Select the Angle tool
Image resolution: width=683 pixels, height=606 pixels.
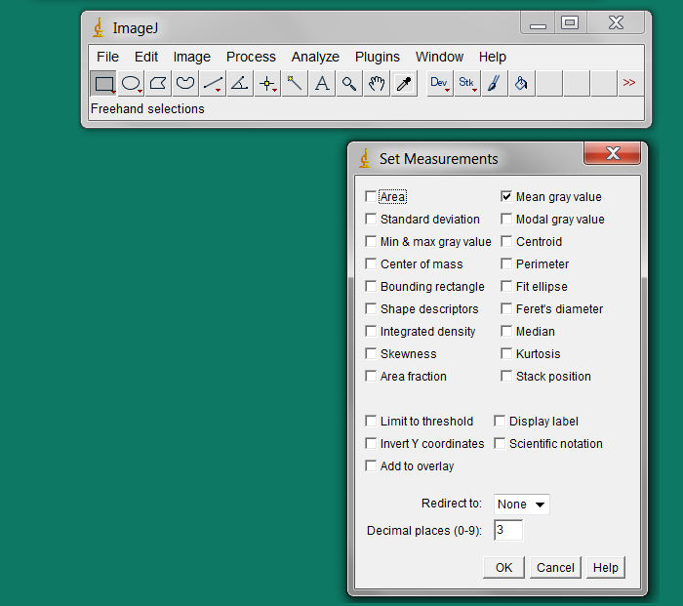point(240,83)
